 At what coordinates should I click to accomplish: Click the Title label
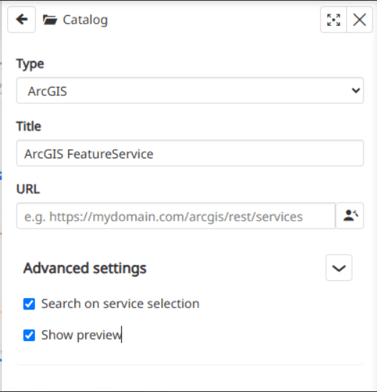pyautogui.click(x=29, y=126)
